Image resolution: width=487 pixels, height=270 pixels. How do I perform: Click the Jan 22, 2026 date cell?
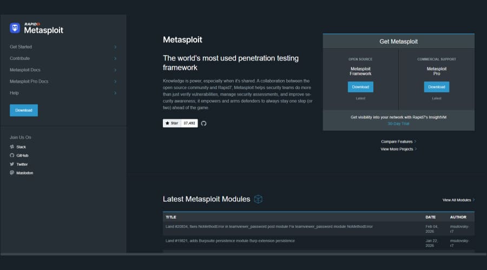[432, 243]
